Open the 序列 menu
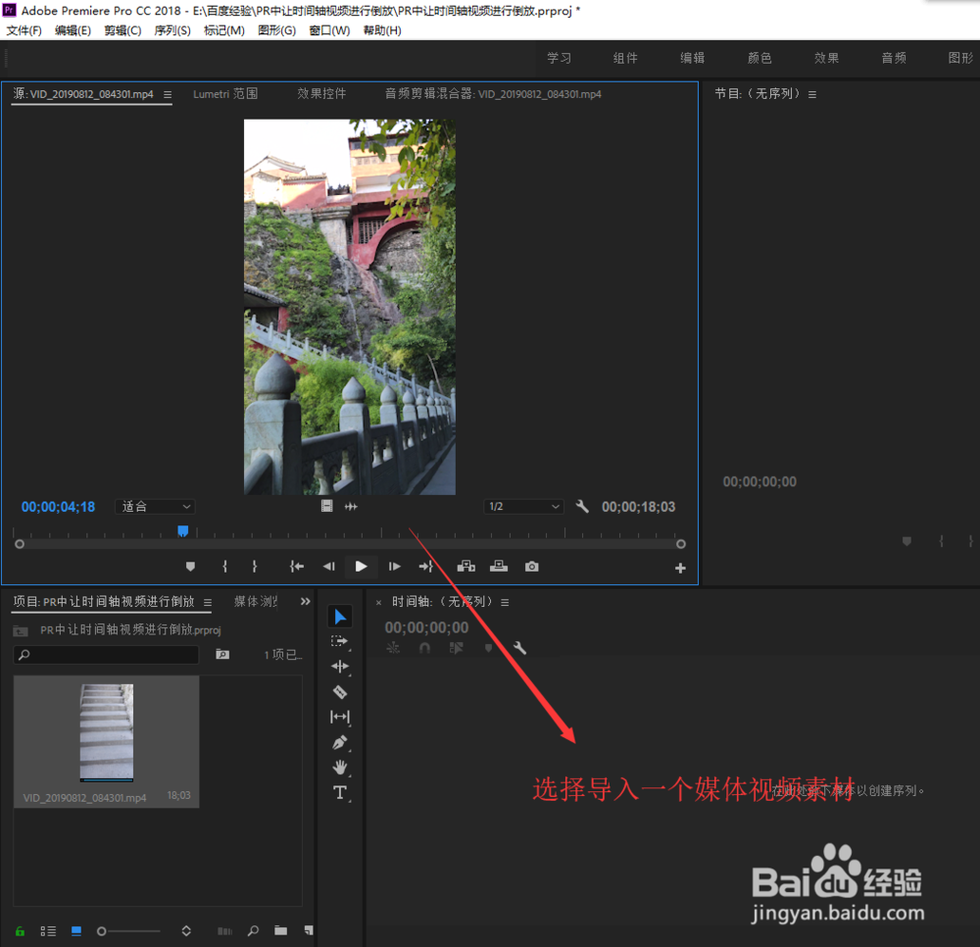The height and width of the screenshot is (947, 980). 172,29
